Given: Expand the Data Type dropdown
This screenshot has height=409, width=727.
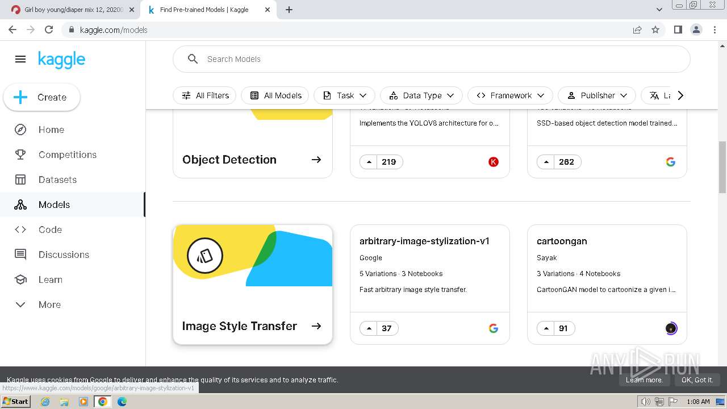Looking at the screenshot, I should (x=421, y=95).
